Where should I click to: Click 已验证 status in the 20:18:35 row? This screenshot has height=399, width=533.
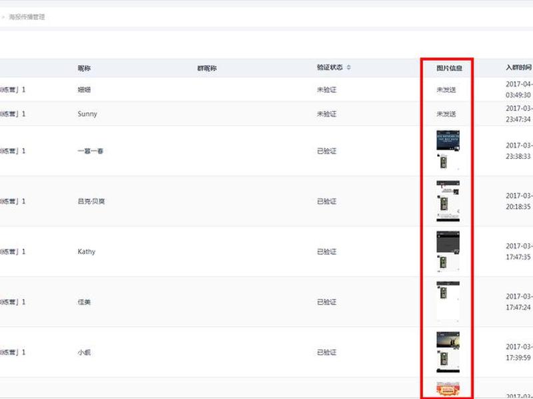coord(326,201)
